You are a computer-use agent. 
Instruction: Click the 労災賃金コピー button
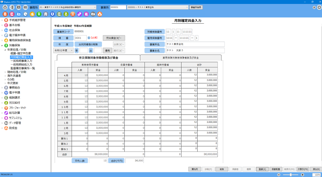(114, 38)
